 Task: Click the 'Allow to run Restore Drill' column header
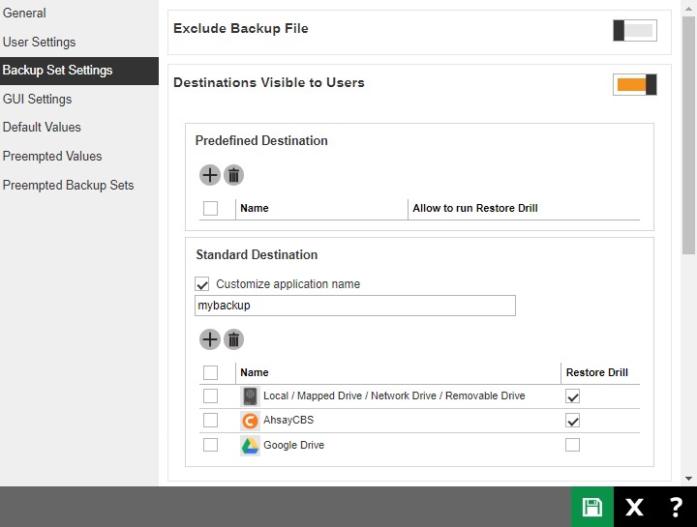(x=475, y=208)
